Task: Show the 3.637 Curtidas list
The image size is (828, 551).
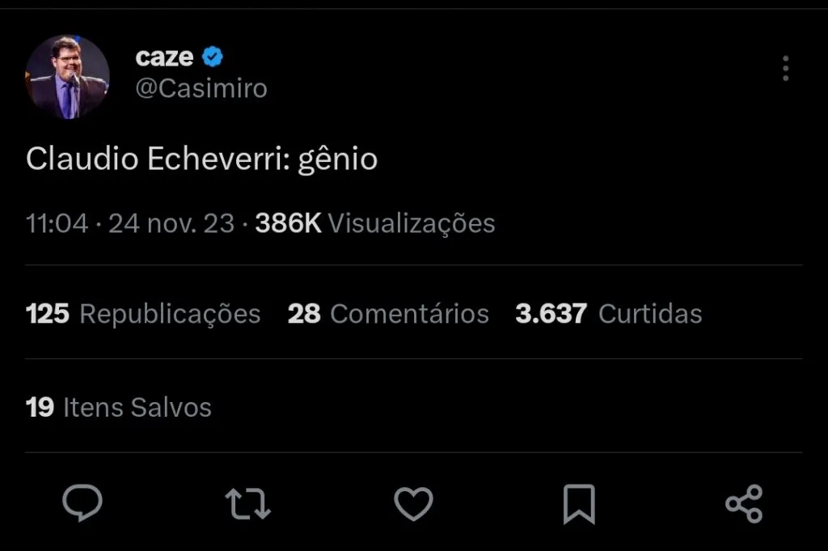Action: pos(608,313)
